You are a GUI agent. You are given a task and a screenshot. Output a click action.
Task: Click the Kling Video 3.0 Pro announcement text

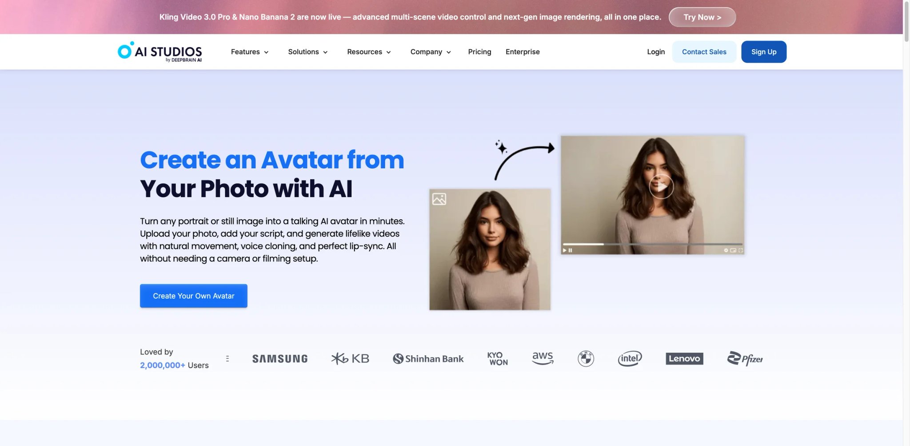point(410,17)
